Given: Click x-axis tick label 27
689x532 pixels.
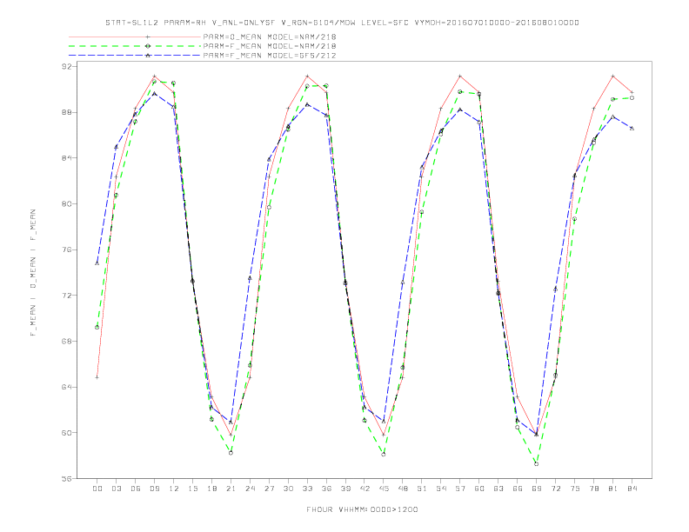Looking at the screenshot, I should (x=269, y=489).
